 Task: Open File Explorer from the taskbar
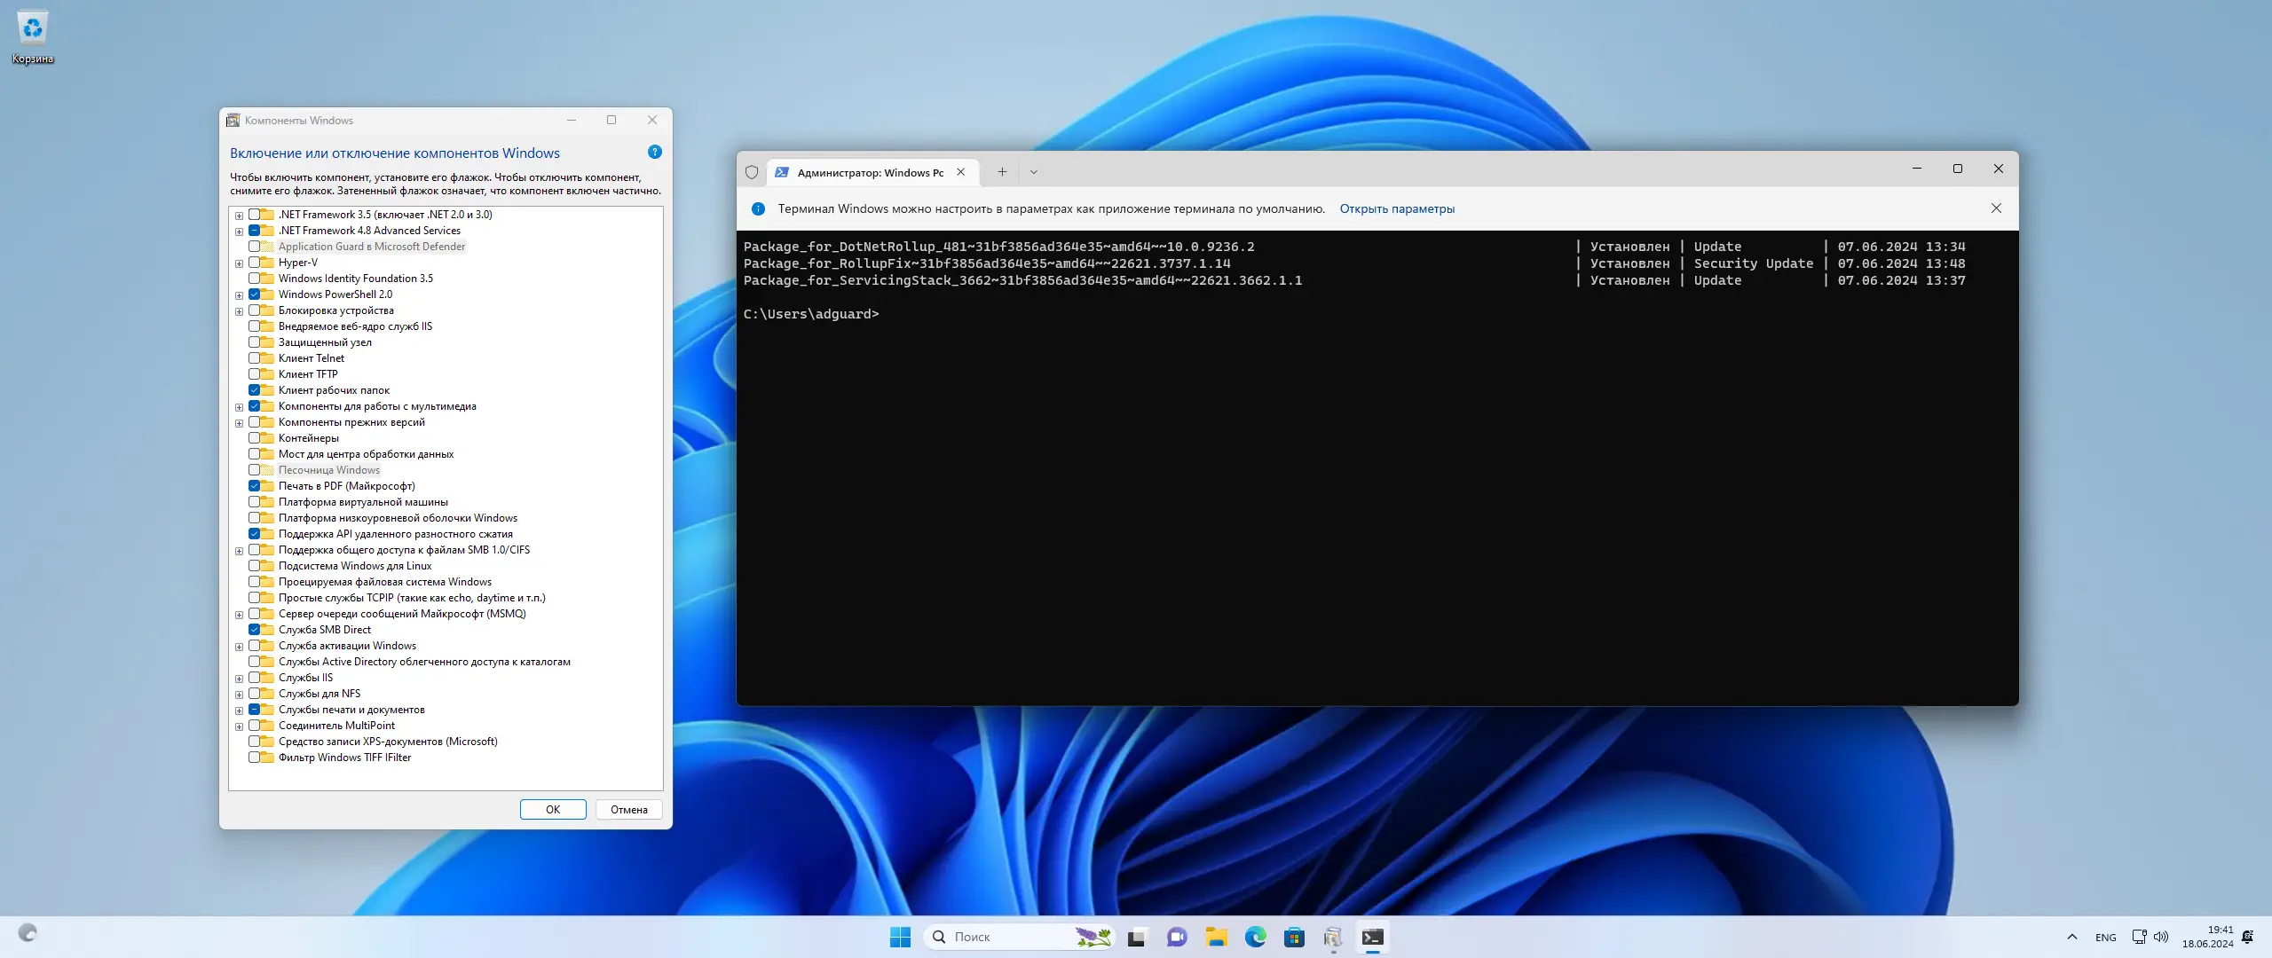click(x=1216, y=937)
